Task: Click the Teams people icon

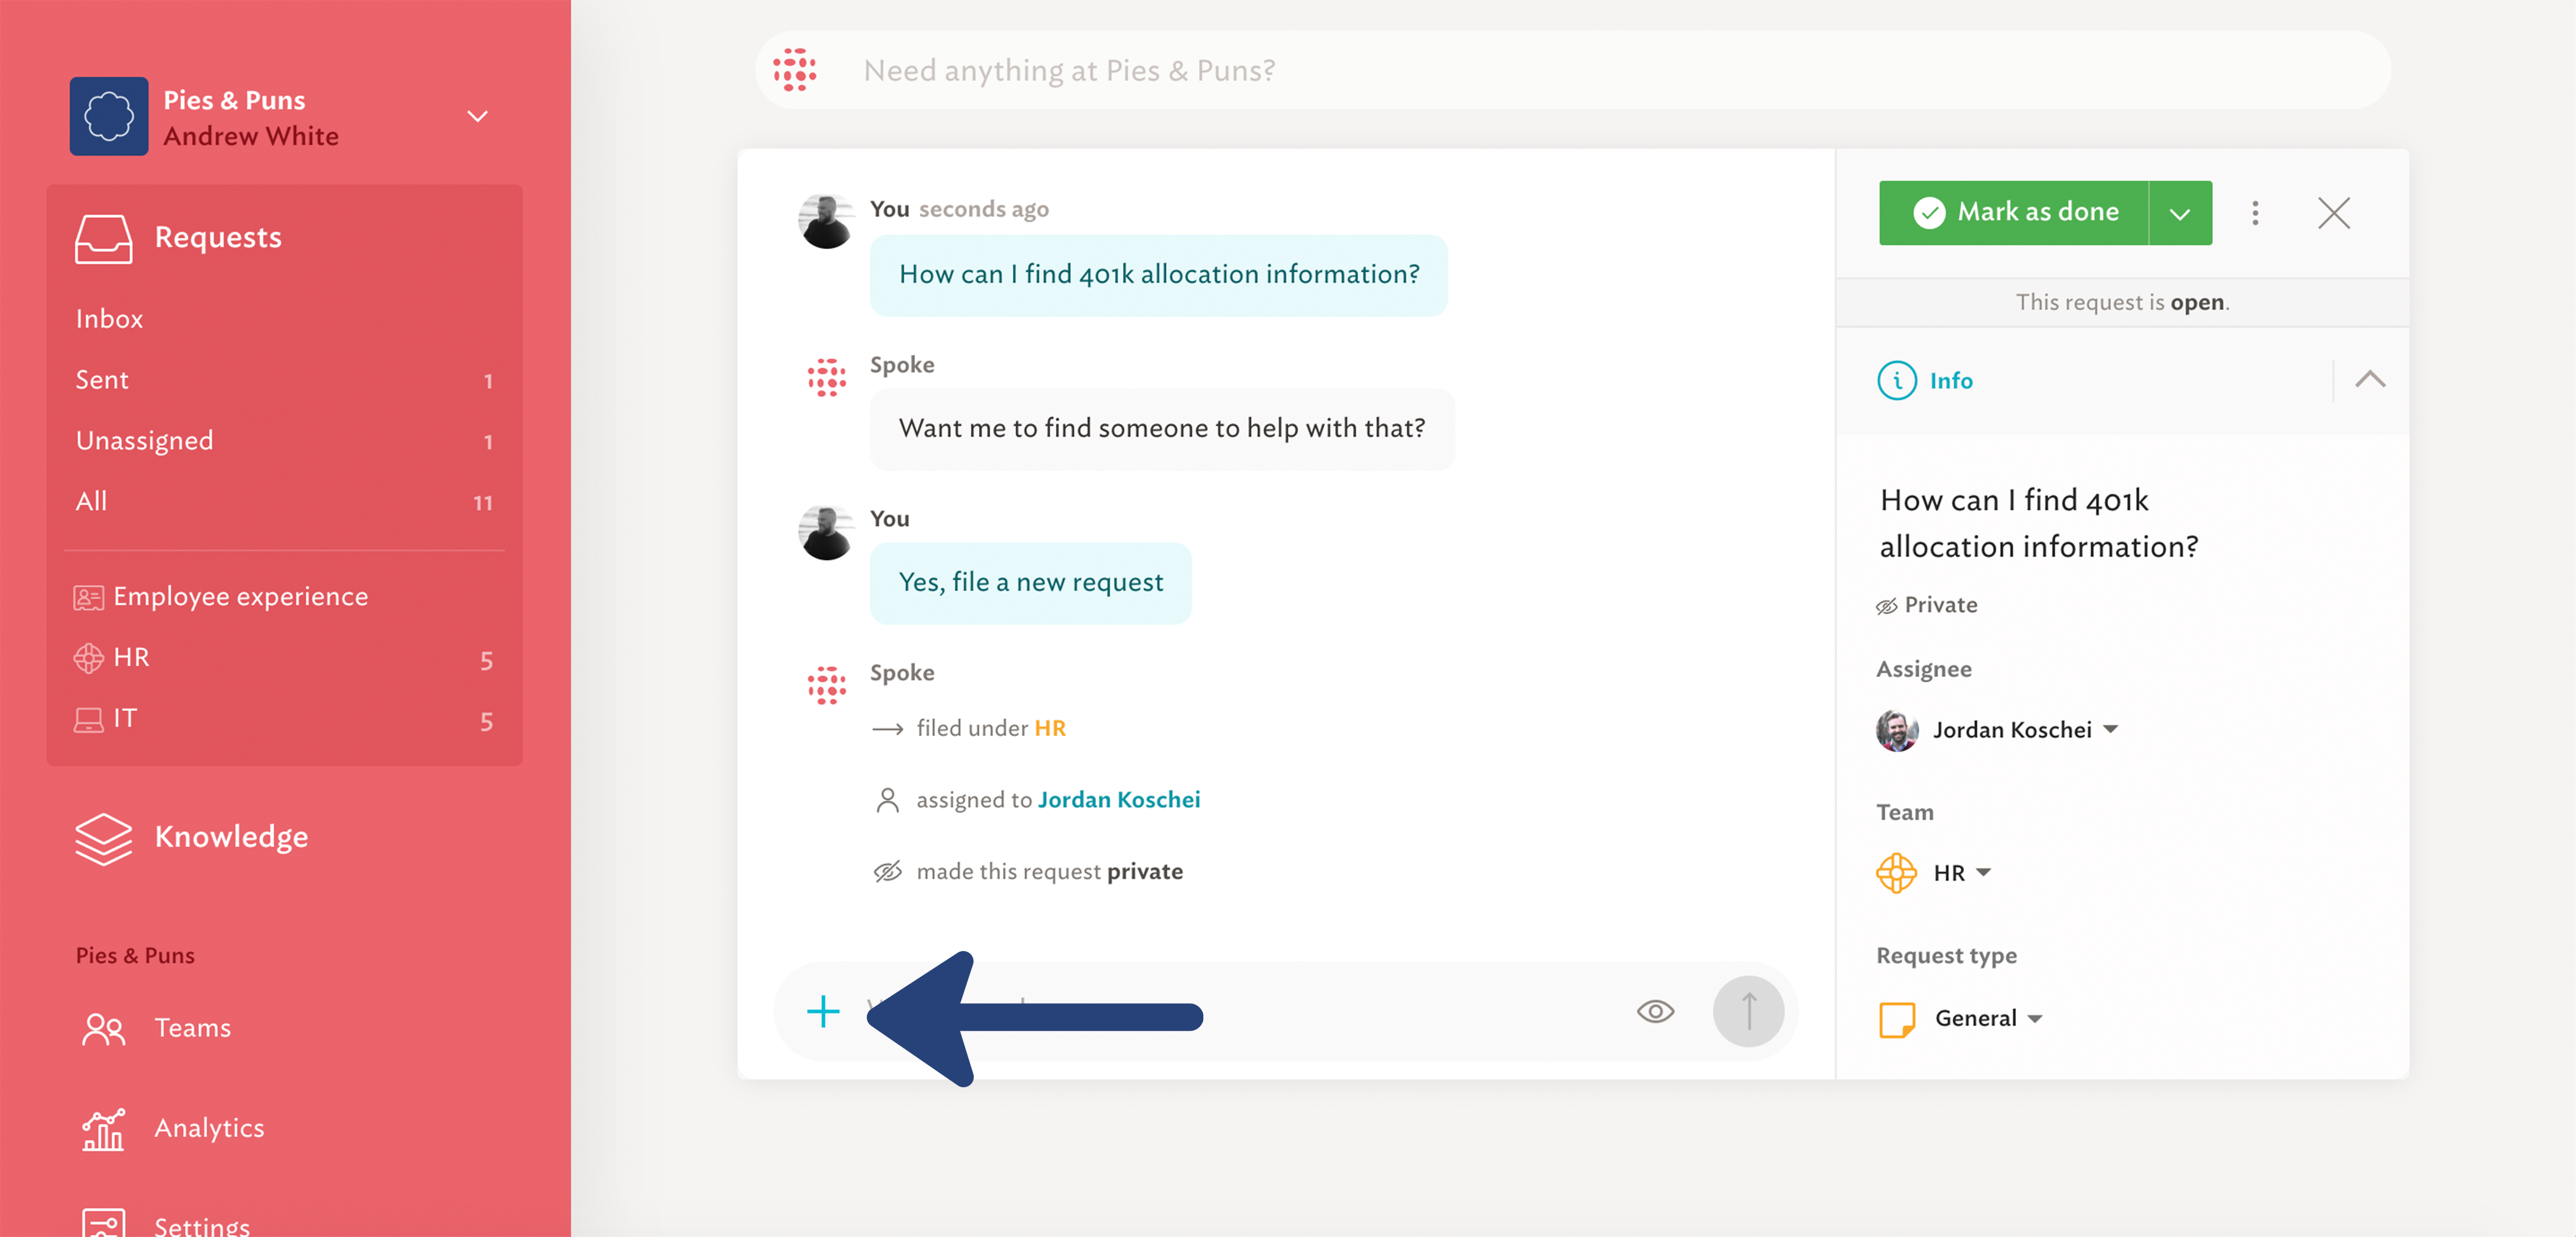Action: click(x=103, y=1029)
